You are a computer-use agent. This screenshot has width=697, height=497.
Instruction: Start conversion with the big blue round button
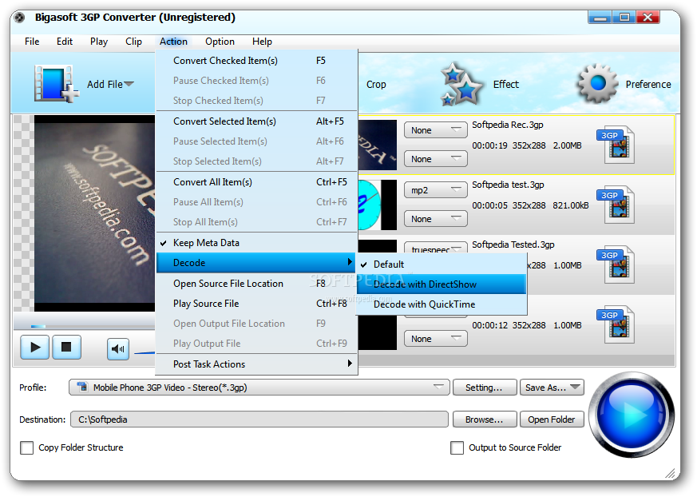point(632,415)
